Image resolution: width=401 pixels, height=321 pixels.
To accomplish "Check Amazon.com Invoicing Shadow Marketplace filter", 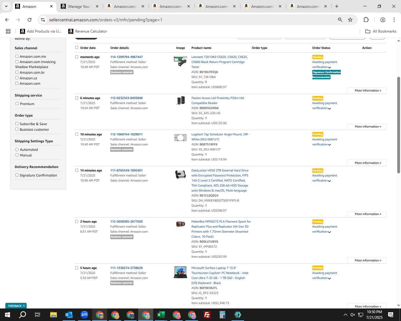I will coord(17,62).
